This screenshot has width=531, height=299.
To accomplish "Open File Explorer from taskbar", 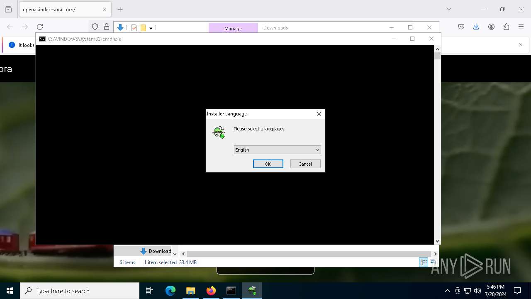I will click(190, 291).
